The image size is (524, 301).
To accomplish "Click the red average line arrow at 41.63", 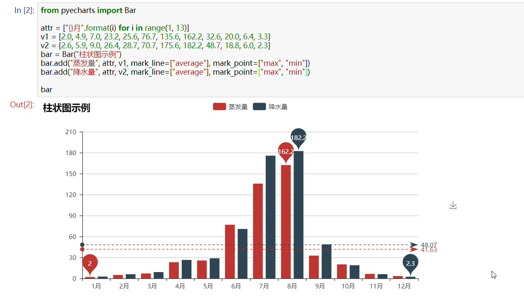I will (x=414, y=249).
